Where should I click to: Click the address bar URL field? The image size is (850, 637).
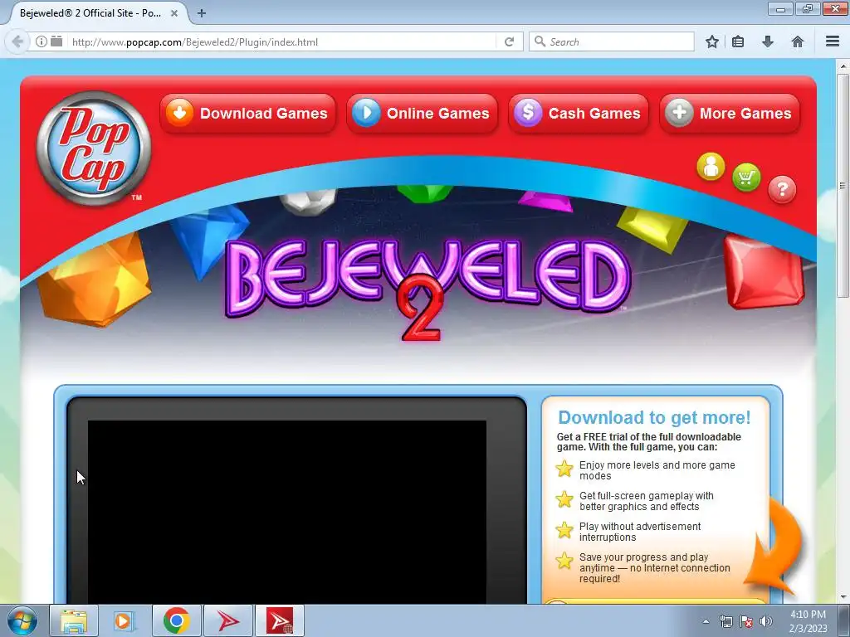[x=282, y=41]
